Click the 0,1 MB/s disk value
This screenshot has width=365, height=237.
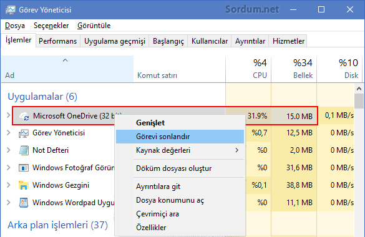point(339,115)
